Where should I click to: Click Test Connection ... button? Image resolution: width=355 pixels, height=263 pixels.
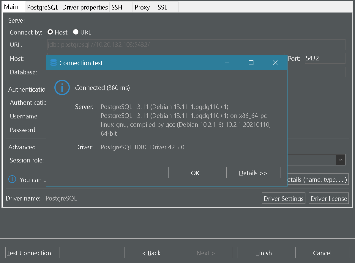pos(32,253)
